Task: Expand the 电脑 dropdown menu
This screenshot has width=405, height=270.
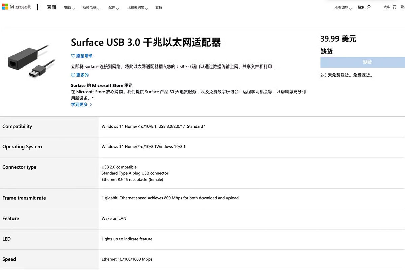Action: tap(69, 8)
